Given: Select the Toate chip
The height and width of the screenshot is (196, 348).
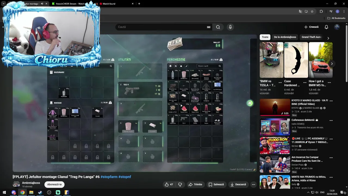Looking at the screenshot, I should pos(265,37).
